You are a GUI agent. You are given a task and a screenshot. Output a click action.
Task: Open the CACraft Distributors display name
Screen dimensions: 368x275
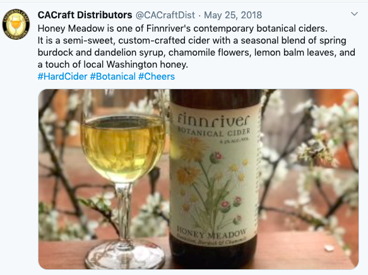(85, 15)
